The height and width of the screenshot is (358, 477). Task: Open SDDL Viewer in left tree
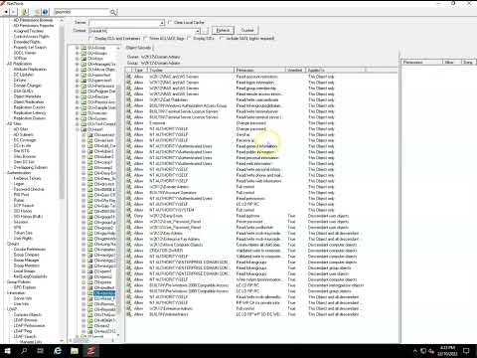coord(25,53)
